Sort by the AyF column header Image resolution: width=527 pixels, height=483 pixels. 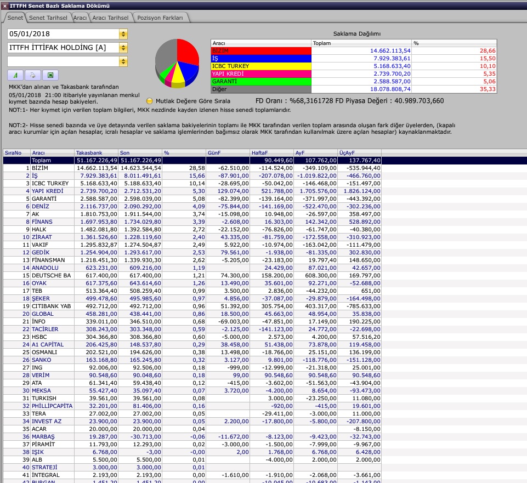click(x=315, y=153)
